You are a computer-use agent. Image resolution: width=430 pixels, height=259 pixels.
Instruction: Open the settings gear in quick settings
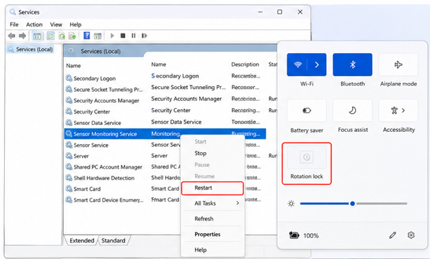411,235
